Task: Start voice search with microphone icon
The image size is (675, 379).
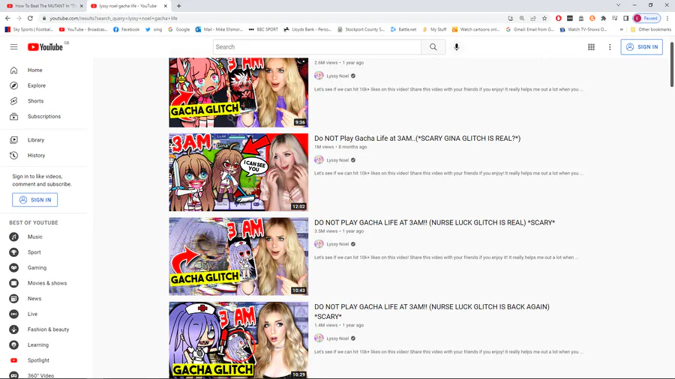Action: click(456, 47)
